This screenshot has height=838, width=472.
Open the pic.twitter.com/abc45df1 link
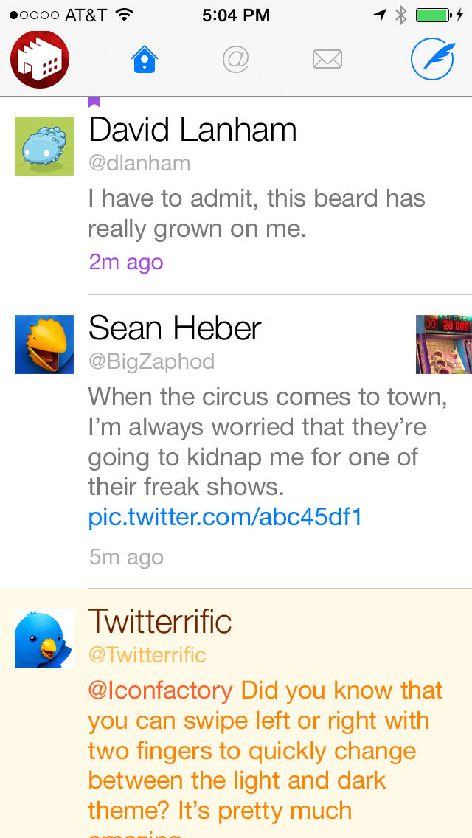pyautogui.click(x=225, y=517)
